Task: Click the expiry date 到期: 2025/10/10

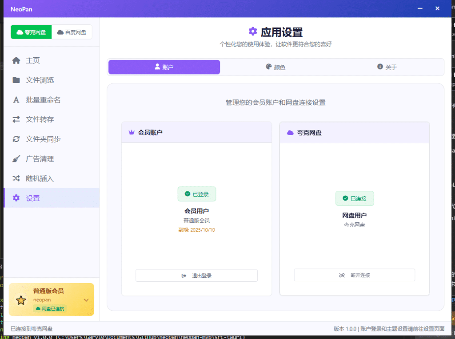Action: pos(197,230)
